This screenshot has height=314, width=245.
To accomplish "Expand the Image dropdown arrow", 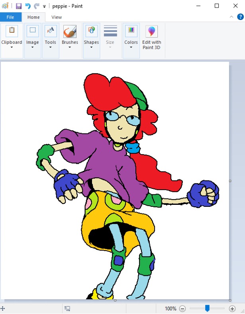I will (x=32, y=47).
